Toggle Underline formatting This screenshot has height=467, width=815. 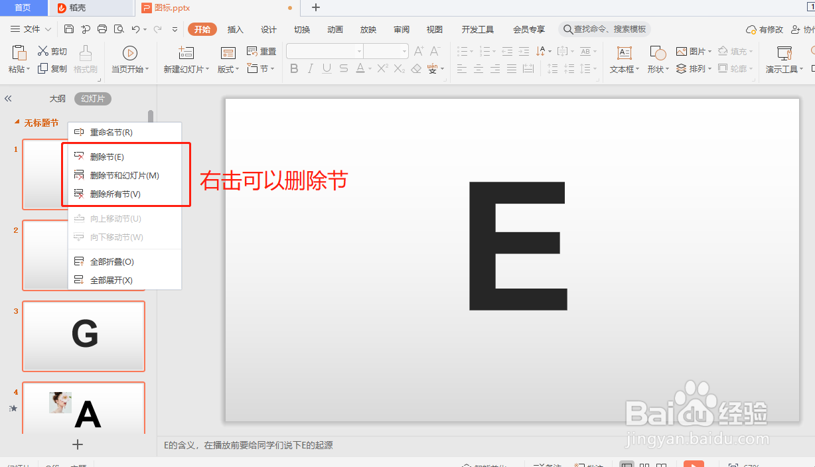pyautogui.click(x=327, y=68)
